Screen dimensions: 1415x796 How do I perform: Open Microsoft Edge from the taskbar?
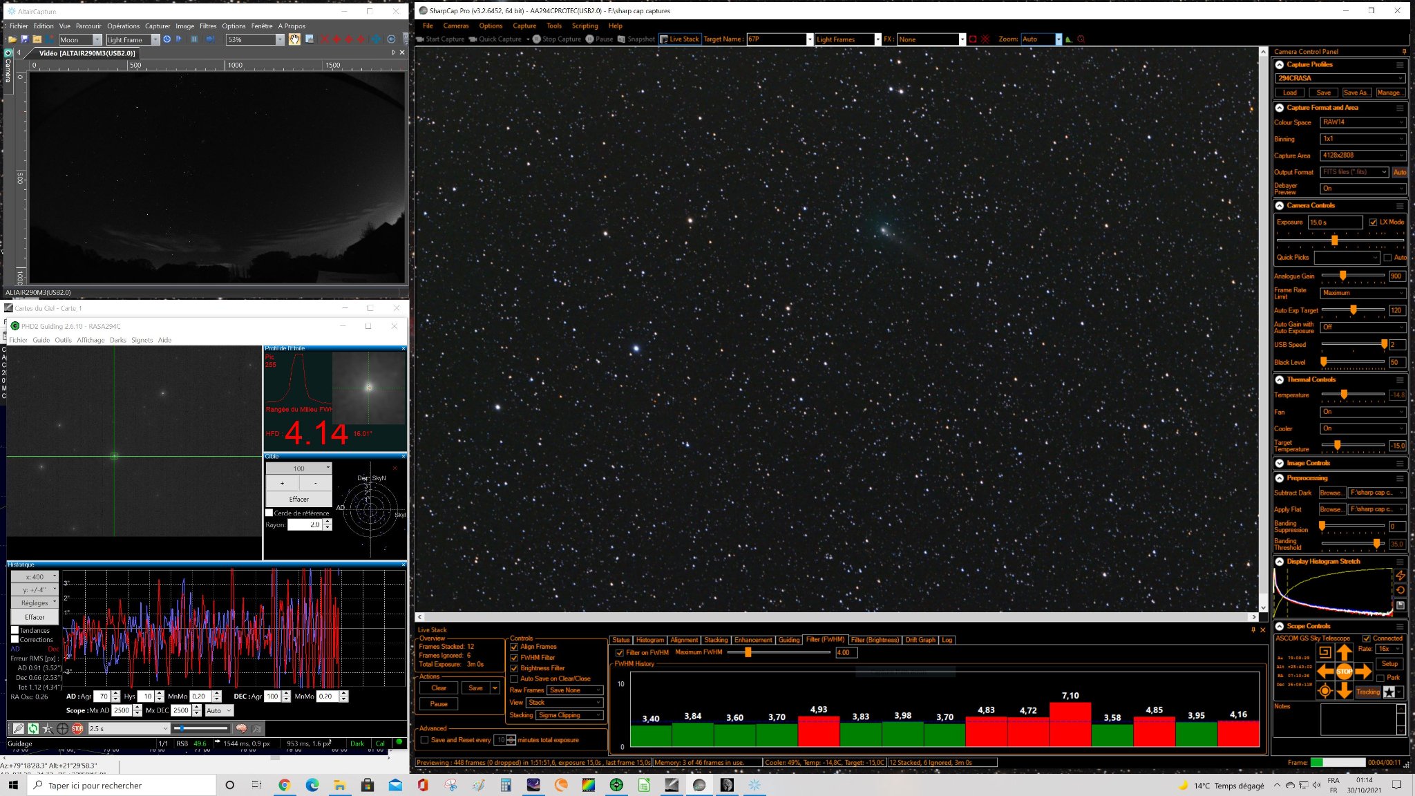312,785
